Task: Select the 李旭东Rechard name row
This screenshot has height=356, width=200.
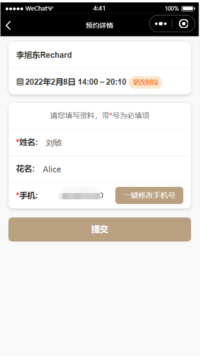Action: (x=100, y=55)
